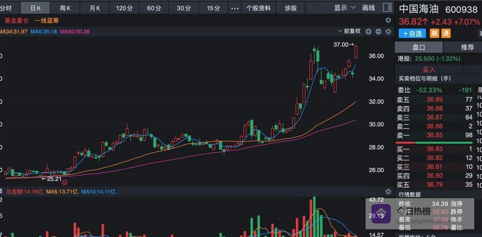This screenshot has height=237, width=482.
Task: Toggle the side panel layout icon
Action: [387, 7]
